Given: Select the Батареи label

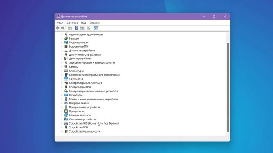Looking at the screenshot, I should [x=74, y=38].
